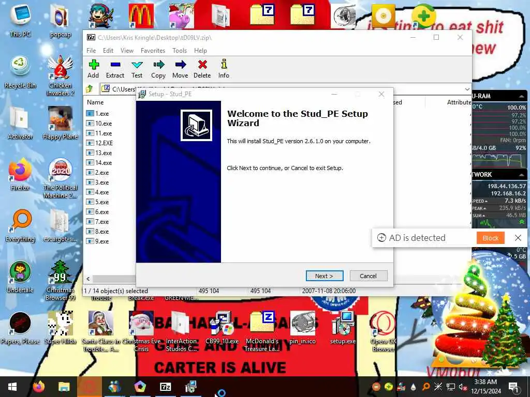Click Next in Stud_PE Setup wizard

point(325,276)
